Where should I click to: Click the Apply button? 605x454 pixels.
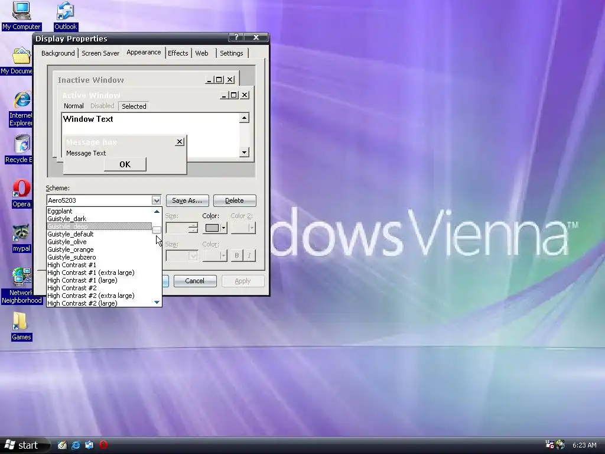[x=243, y=281]
